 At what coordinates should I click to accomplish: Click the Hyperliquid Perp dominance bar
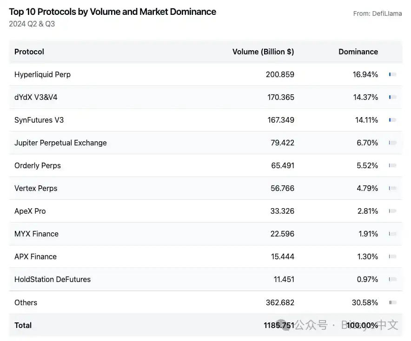point(392,74)
